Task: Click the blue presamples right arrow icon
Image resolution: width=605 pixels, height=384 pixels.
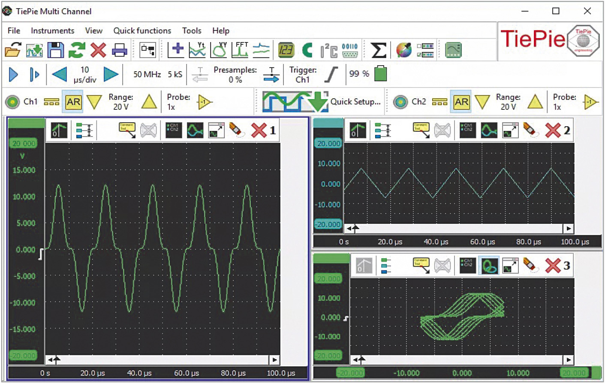Action: point(271,75)
